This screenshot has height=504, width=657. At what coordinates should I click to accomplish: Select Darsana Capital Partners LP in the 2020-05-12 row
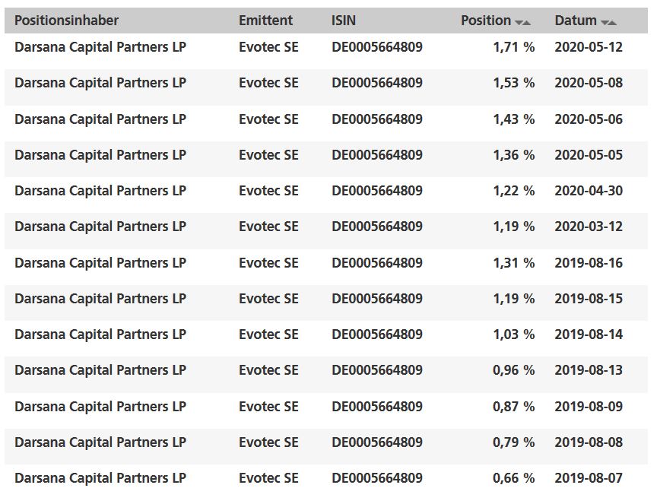point(100,47)
